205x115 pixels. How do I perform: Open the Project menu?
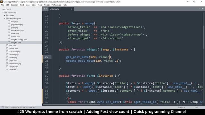click(x=47, y=5)
